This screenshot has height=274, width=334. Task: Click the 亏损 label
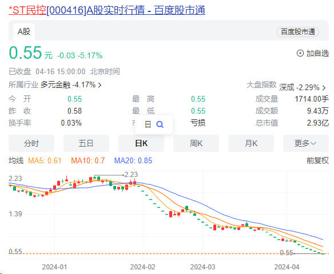(198, 123)
